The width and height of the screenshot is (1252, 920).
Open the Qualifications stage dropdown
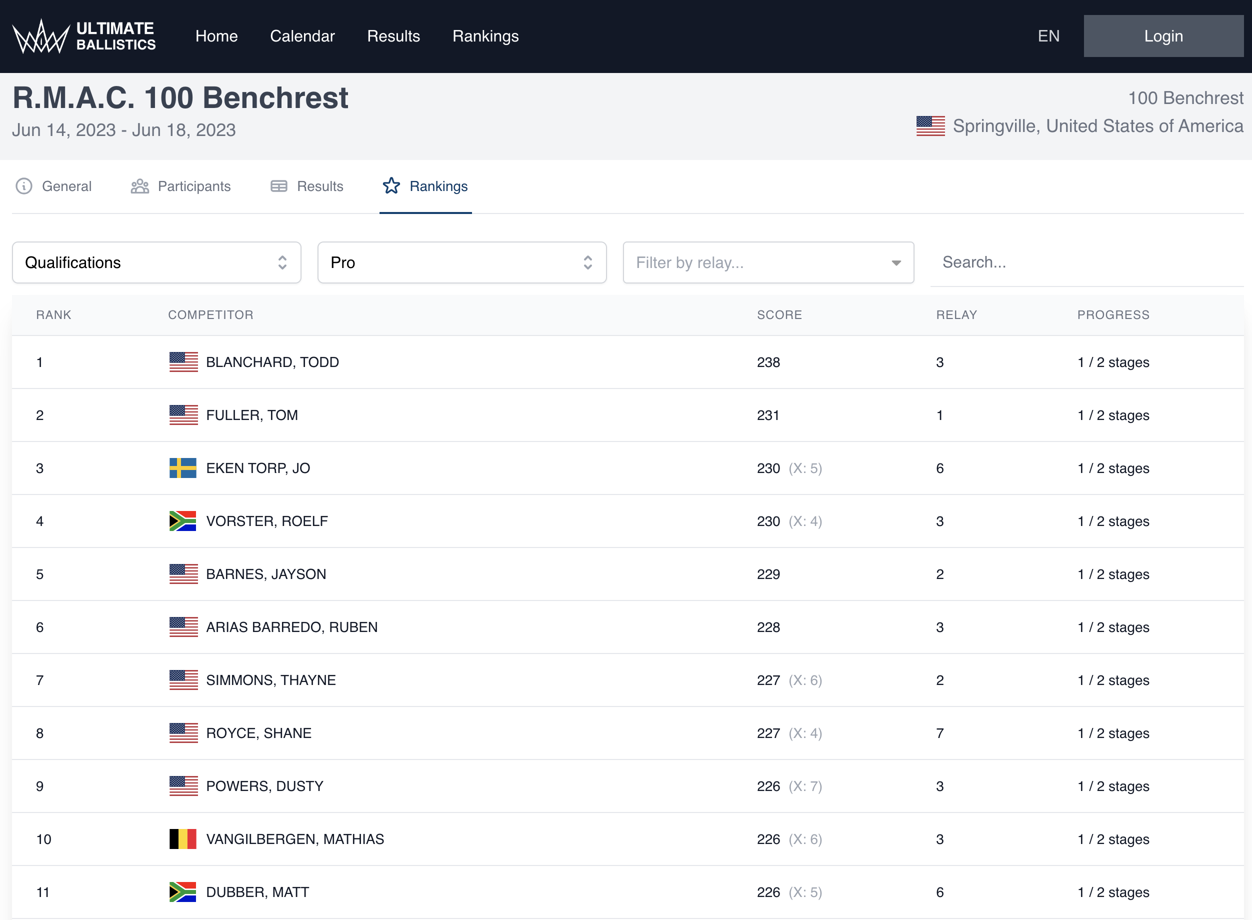click(156, 262)
